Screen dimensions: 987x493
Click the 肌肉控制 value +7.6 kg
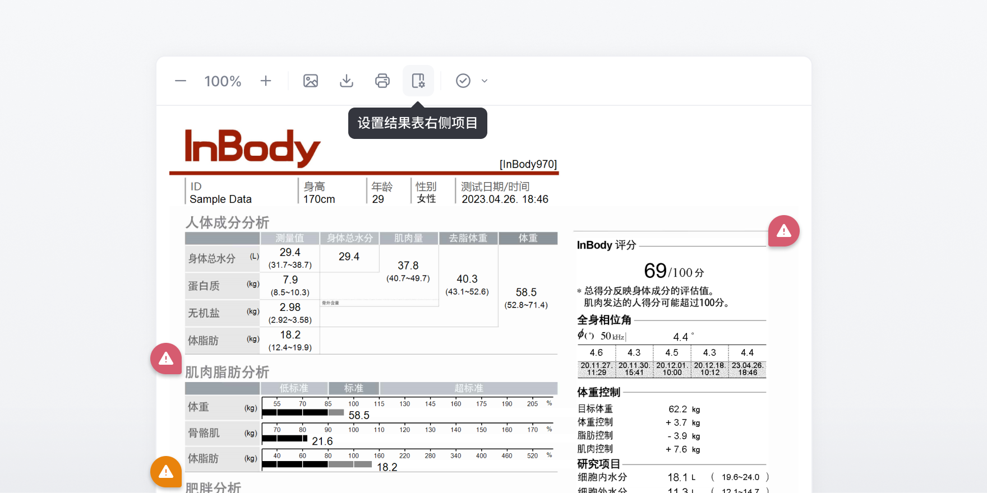click(x=683, y=449)
